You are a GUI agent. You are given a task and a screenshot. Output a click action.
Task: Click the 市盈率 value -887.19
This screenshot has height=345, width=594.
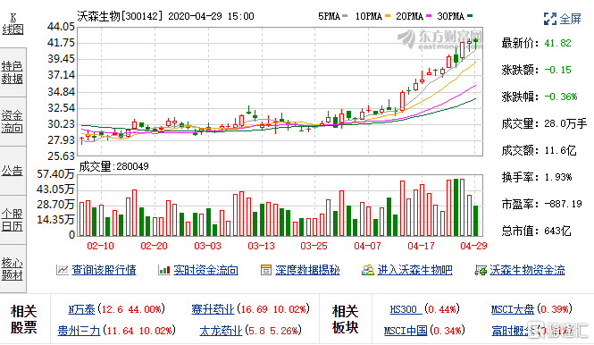click(x=563, y=204)
